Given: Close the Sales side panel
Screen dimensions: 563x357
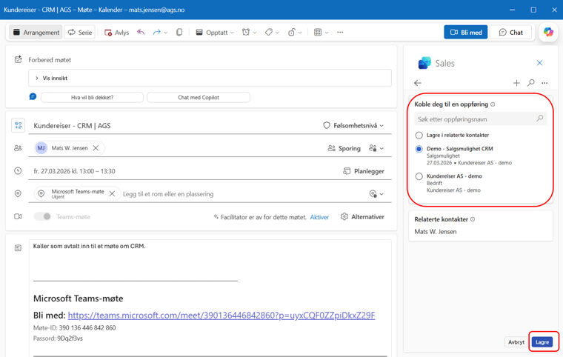Looking at the screenshot, I should click(539, 63).
